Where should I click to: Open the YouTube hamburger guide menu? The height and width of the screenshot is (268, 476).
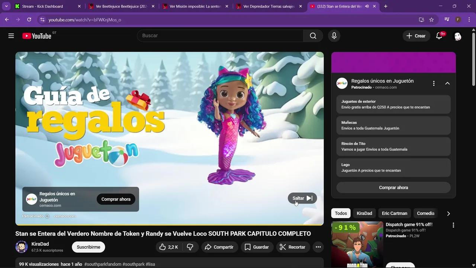(x=11, y=36)
